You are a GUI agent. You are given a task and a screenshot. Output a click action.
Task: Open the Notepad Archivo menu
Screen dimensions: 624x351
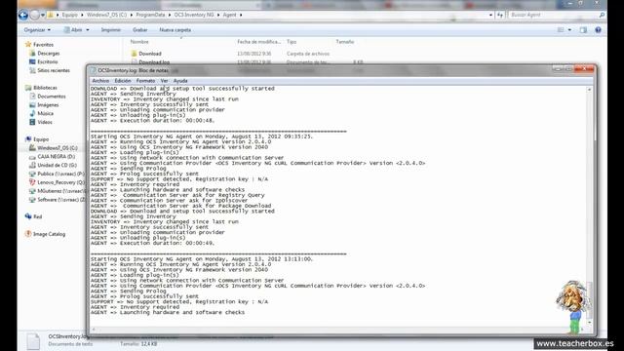(x=100, y=81)
